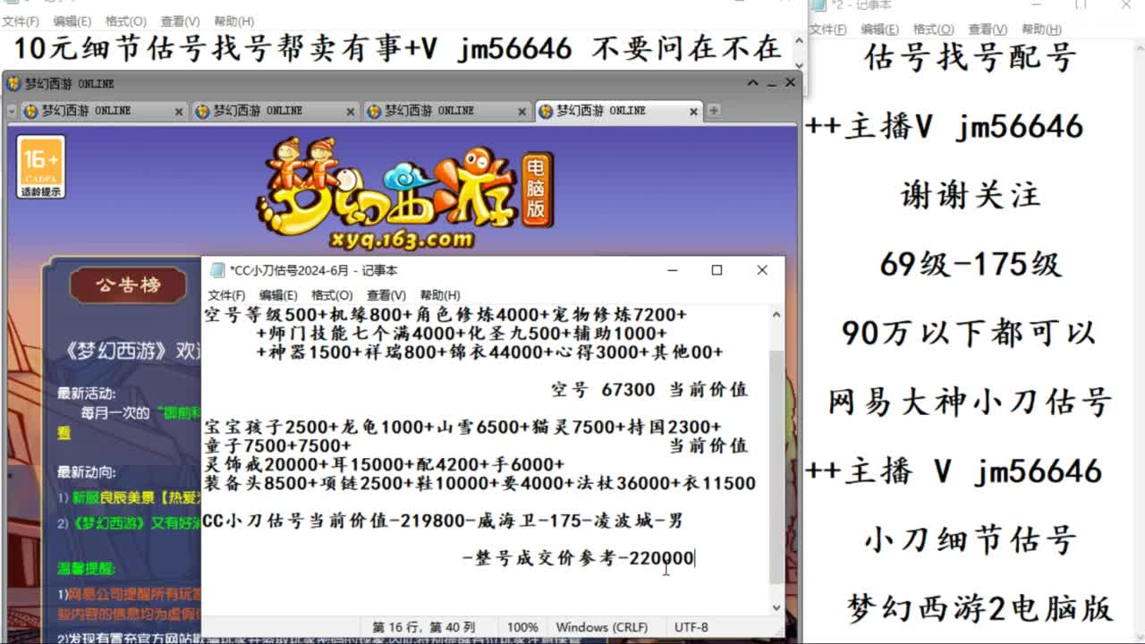
Task: Open 编辑(E) menu in top-left Notepad window
Action: click(x=72, y=21)
